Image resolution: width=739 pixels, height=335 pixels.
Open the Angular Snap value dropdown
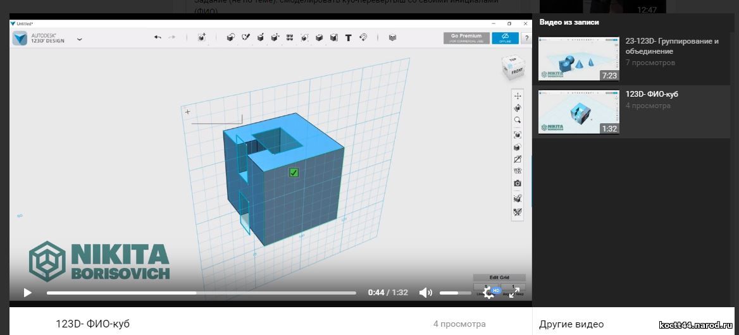(x=512, y=286)
